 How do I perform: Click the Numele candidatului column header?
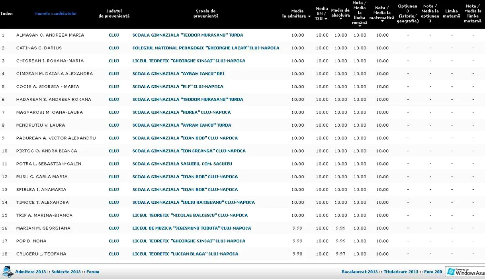(x=55, y=14)
